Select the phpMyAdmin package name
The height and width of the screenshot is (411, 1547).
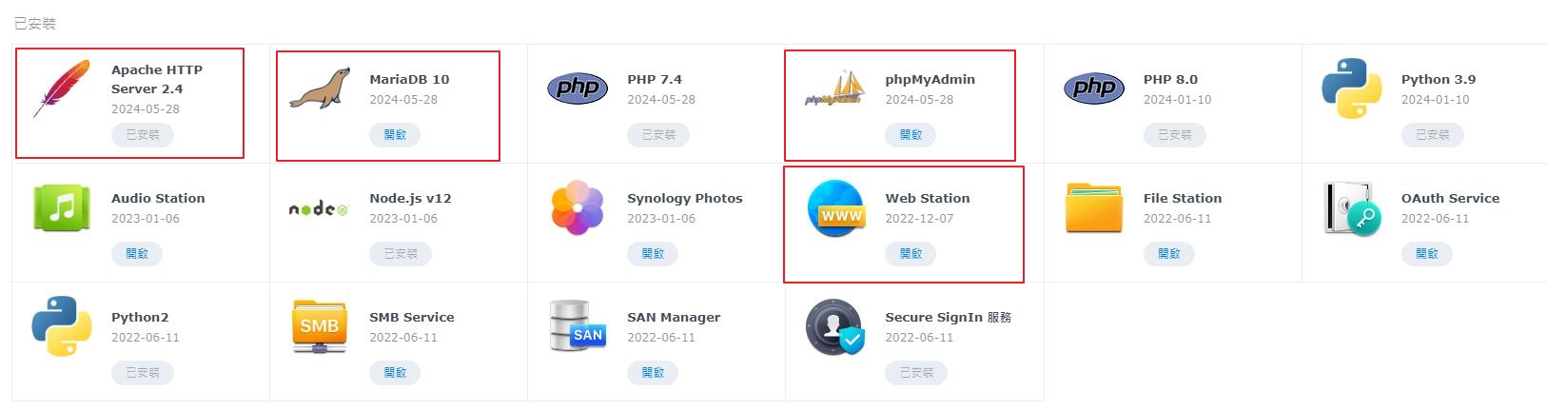click(x=930, y=80)
